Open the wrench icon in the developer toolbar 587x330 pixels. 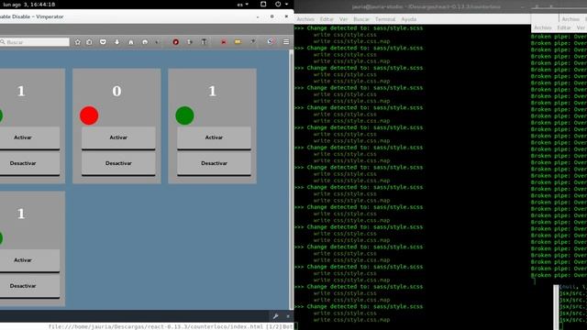tap(275, 316)
